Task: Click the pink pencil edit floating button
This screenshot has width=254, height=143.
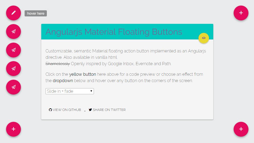Action: (x=13, y=13)
